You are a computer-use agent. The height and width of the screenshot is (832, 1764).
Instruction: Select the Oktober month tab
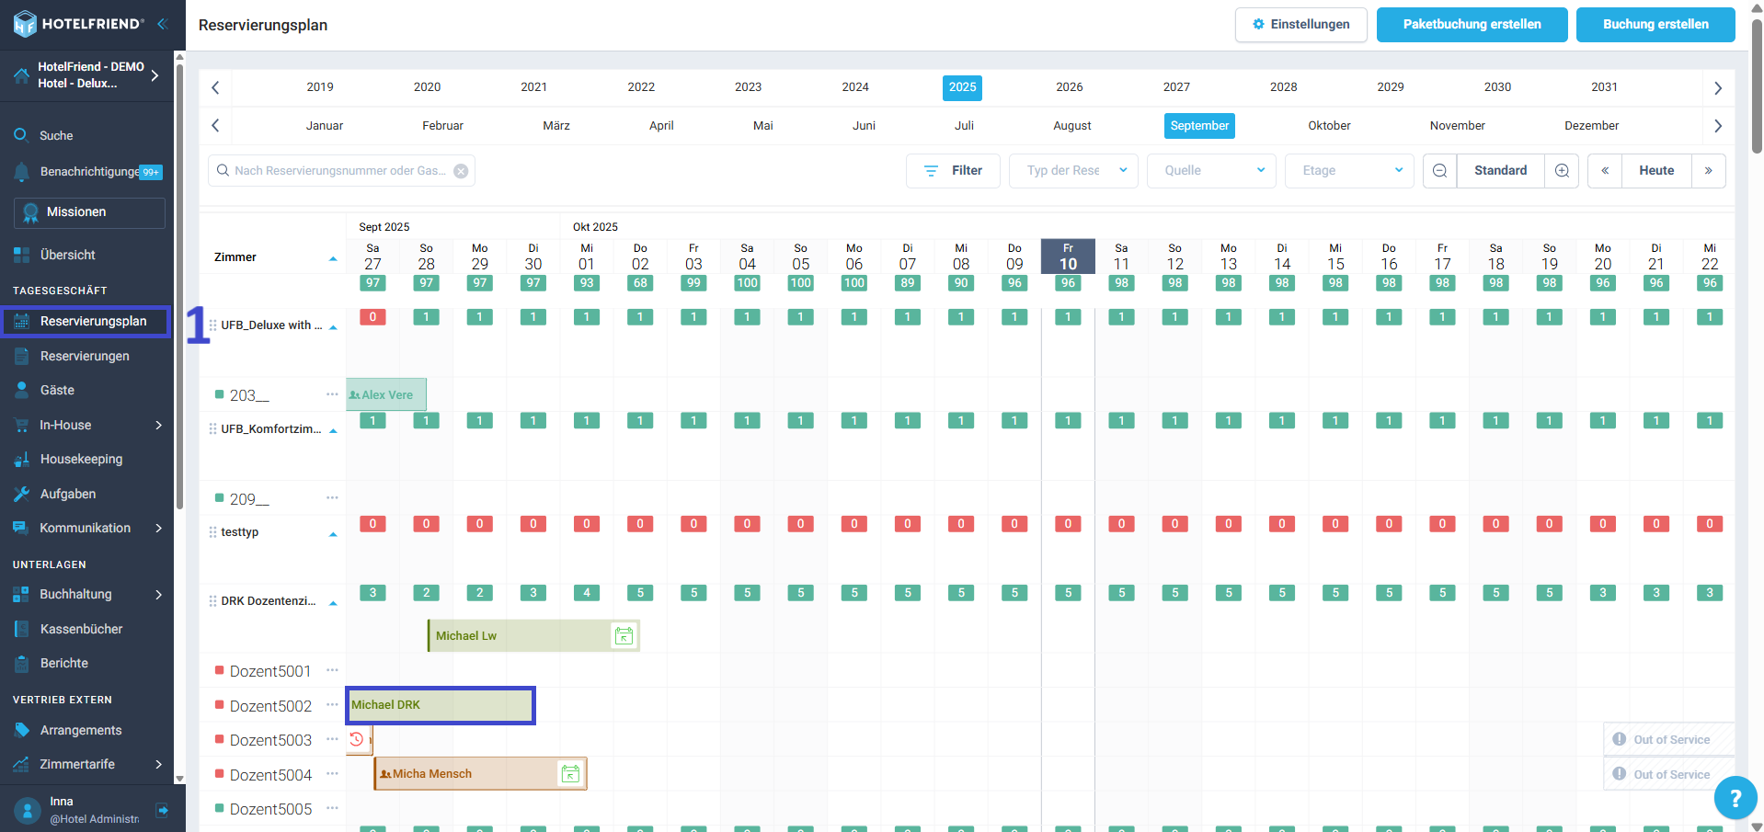tap(1329, 126)
